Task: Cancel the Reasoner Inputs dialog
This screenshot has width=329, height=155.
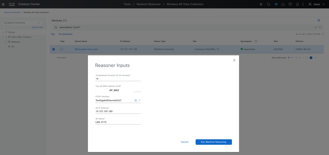Action: pos(184,142)
